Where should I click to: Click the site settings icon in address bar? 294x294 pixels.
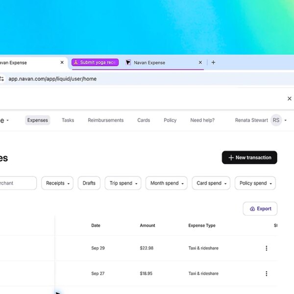pyautogui.click(x=1, y=79)
